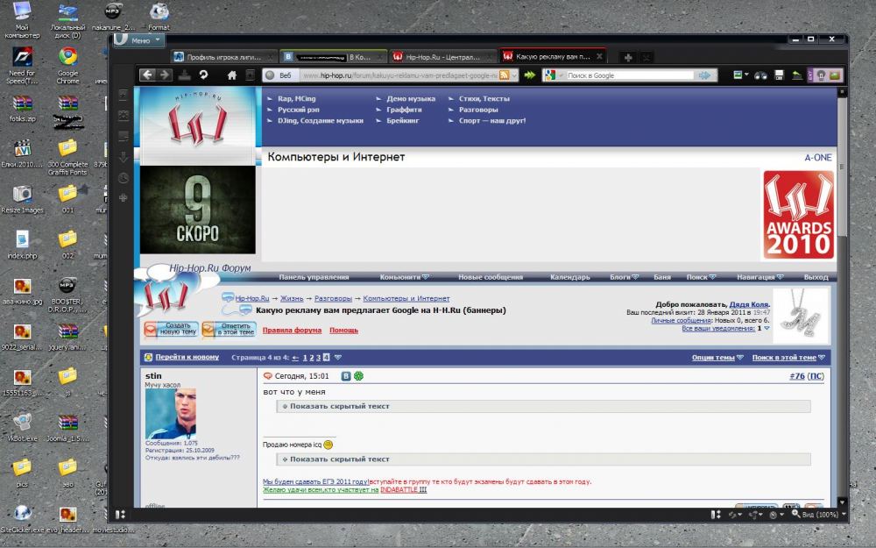876x548 pixels.
Task: Open the Opera Меню dropdown
Action: tap(139, 40)
